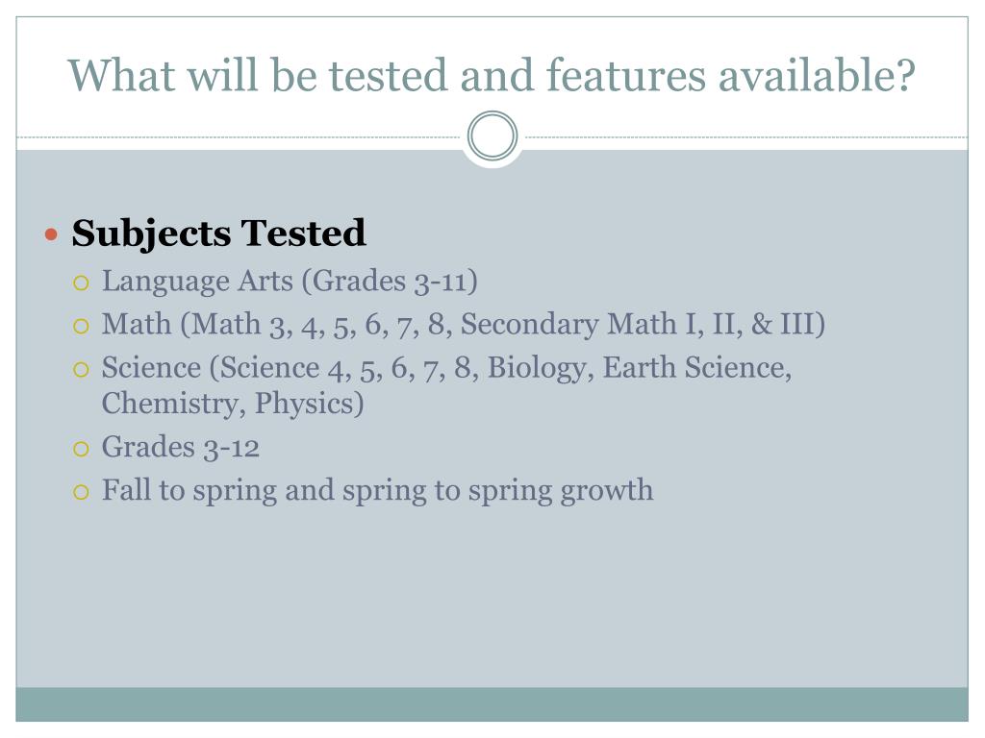
Task: Click the dotted divider line left of circle
Action: click(x=240, y=136)
